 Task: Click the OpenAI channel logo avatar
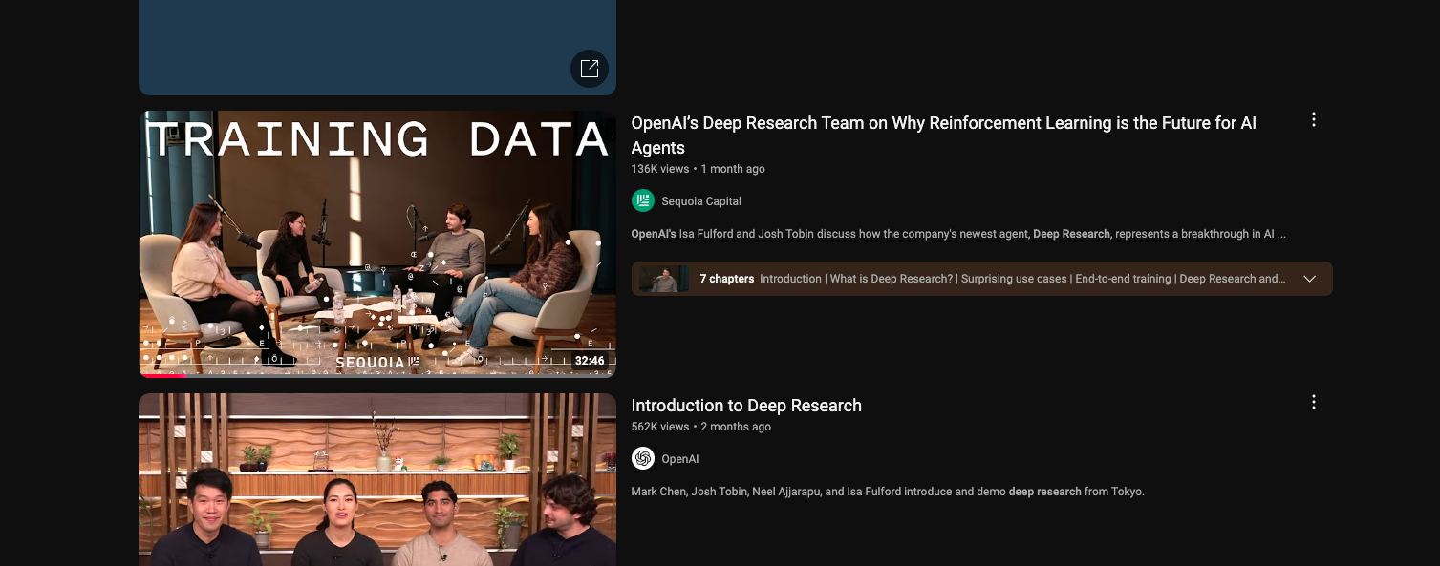coord(643,458)
